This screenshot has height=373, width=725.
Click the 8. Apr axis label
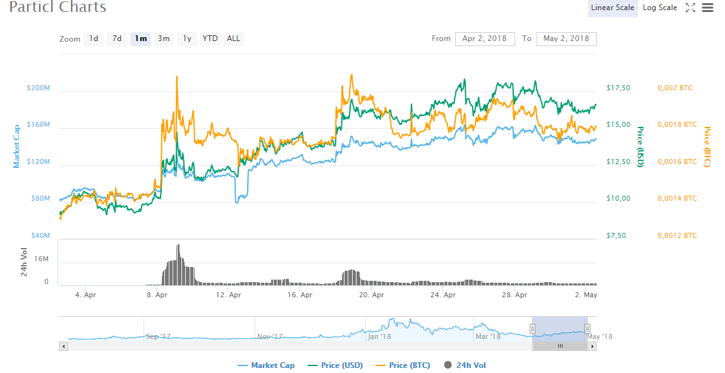(157, 295)
